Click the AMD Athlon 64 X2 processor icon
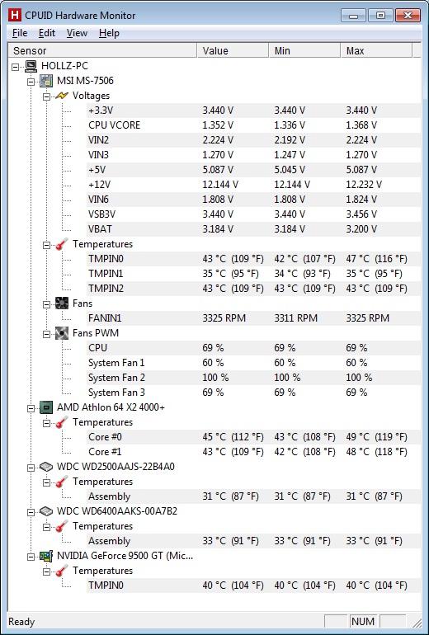429x635 pixels. [46, 407]
